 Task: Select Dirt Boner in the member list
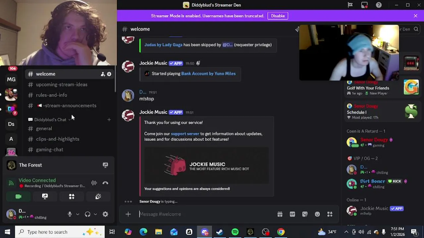pos(382,183)
